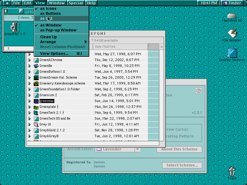Click the About This Scheme button
This screenshot has height=185, width=247.
tap(179, 149)
